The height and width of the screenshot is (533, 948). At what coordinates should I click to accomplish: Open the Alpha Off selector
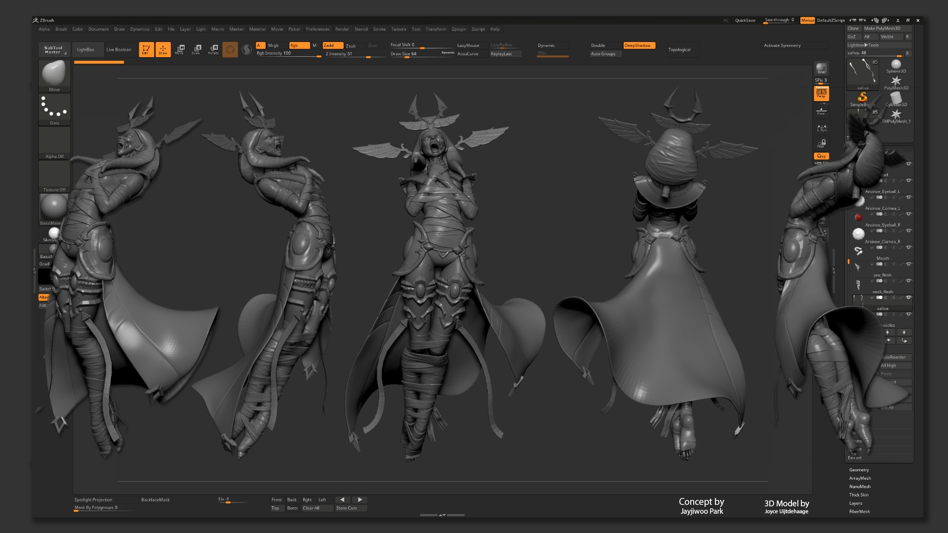(x=54, y=143)
